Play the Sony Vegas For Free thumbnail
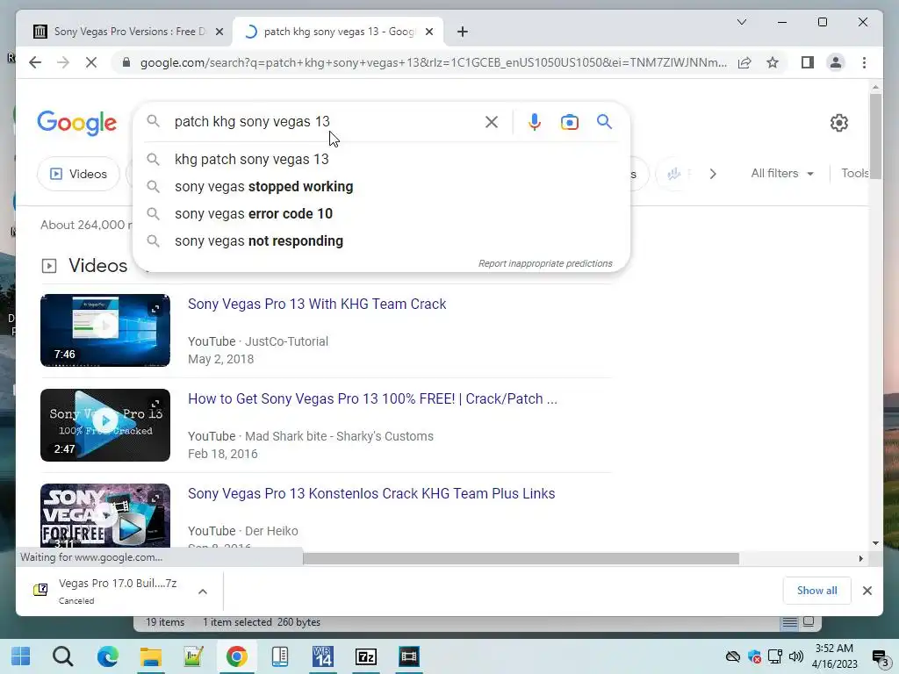The image size is (899, 674). click(x=105, y=514)
